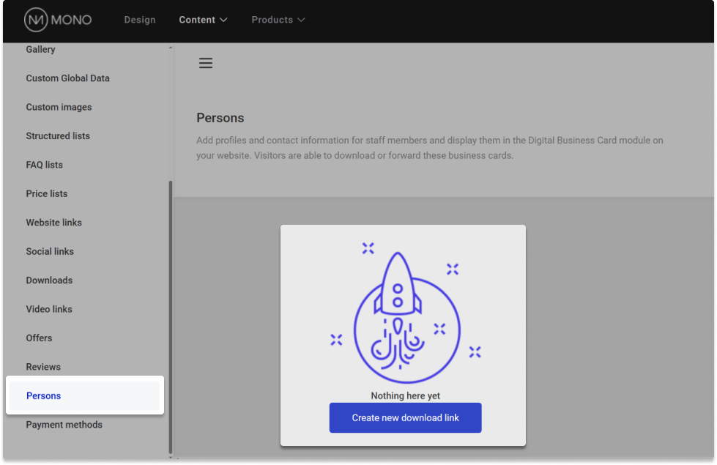Open Price lists
The height and width of the screenshot is (465, 717).
pyautogui.click(x=47, y=194)
